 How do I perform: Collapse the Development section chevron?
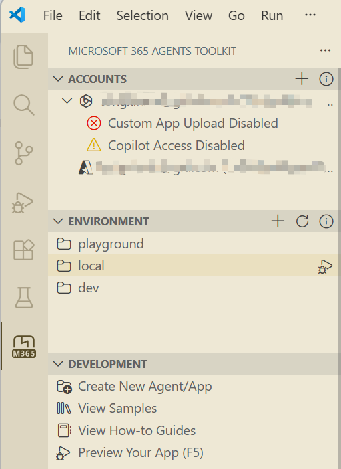pos(58,364)
